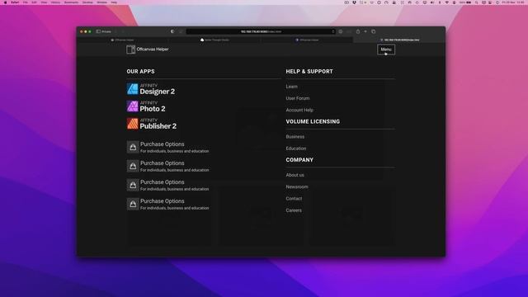528x297 pixels.
Task: Open the Business licensing link
Action: pos(295,137)
